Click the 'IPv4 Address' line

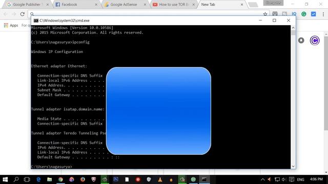point(71,85)
